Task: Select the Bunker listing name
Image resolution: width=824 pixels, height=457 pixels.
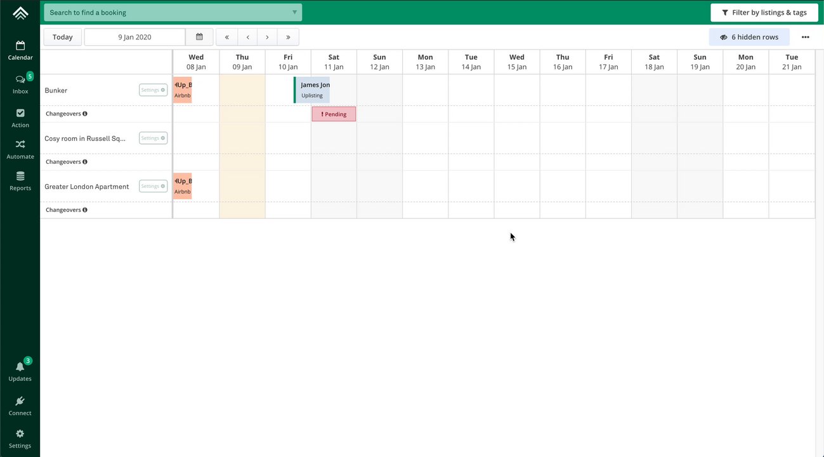Action: tap(56, 91)
